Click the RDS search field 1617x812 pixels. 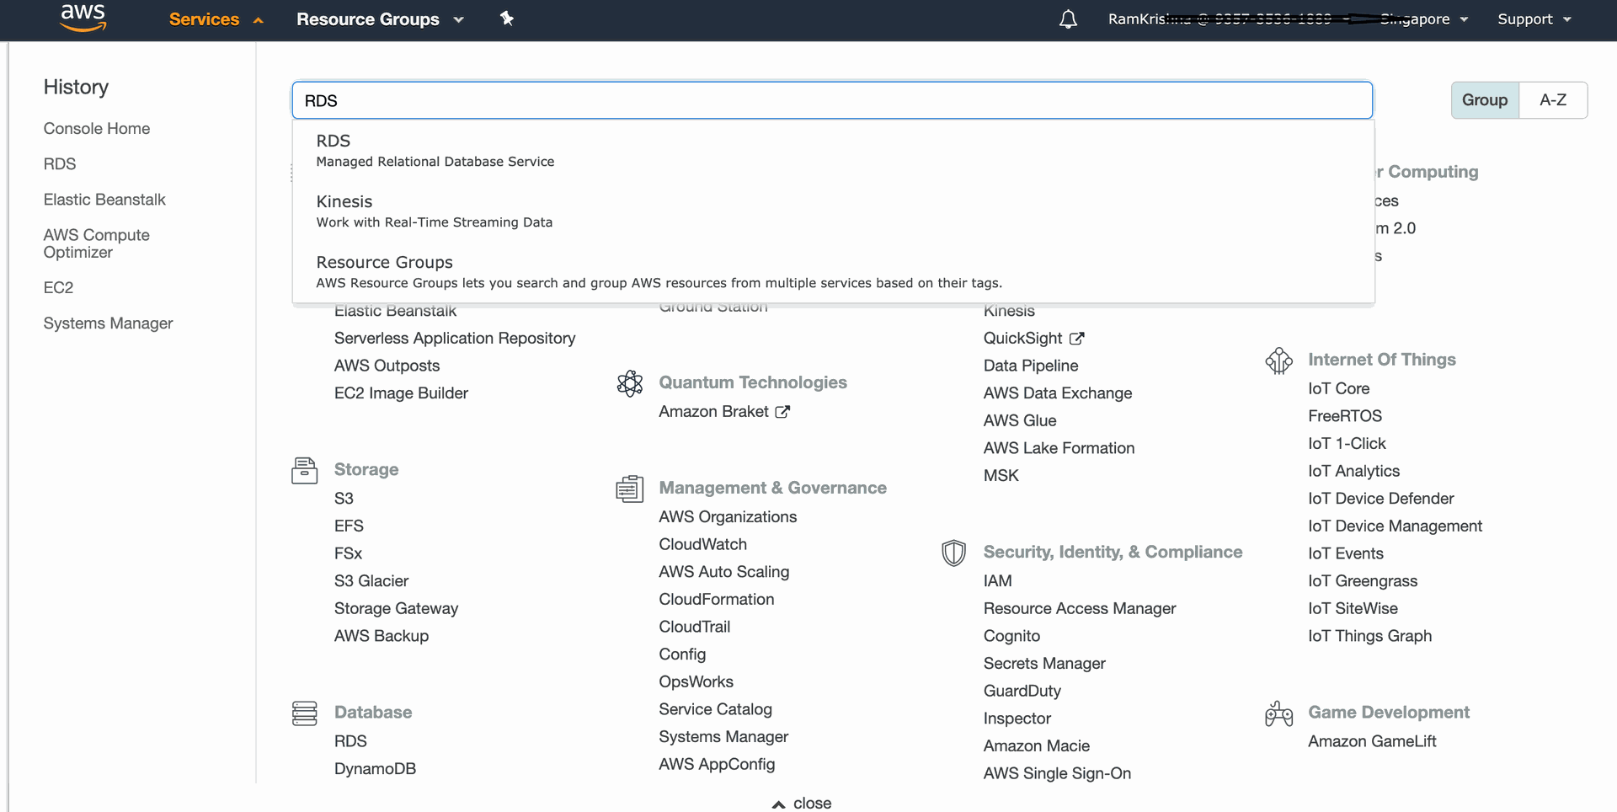[832, 100]
